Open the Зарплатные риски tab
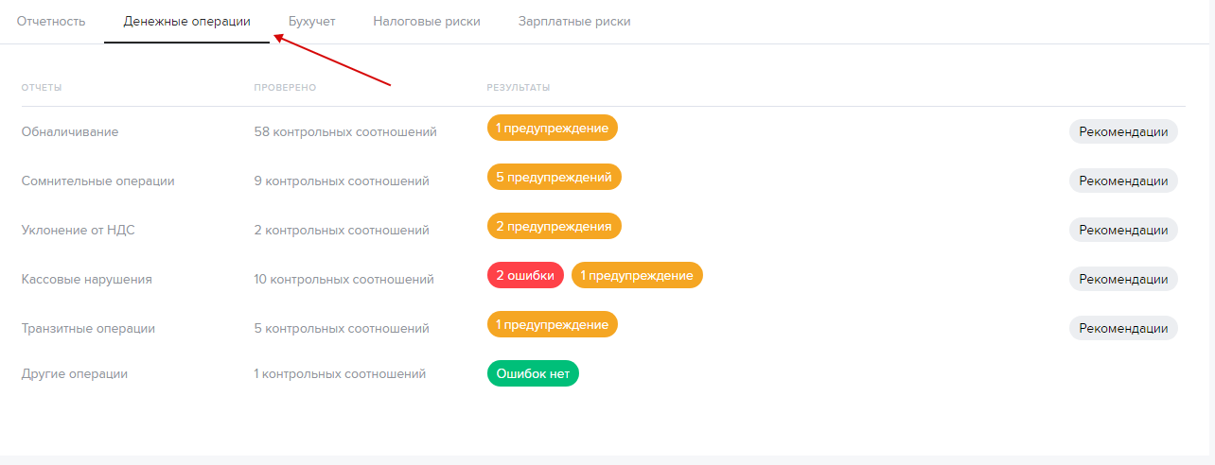 pyautogui.click(x=574, y=22)
